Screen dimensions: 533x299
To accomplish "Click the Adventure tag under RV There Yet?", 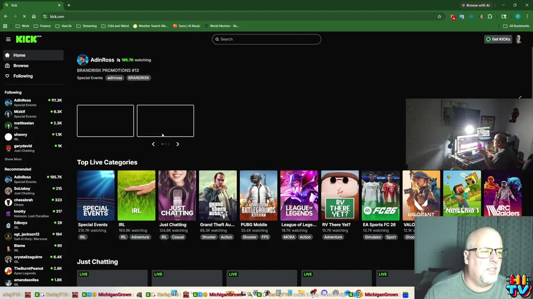I will point(333,237).
